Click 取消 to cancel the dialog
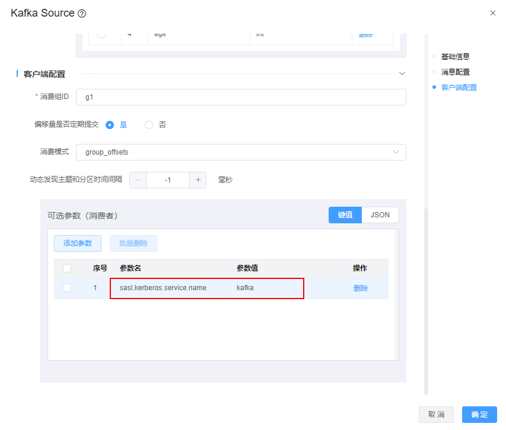 437,415
